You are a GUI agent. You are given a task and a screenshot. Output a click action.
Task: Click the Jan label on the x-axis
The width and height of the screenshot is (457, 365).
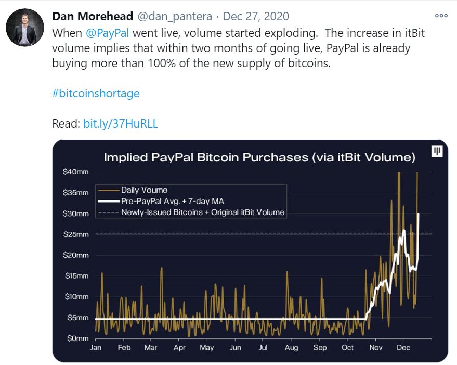point(96,347)
